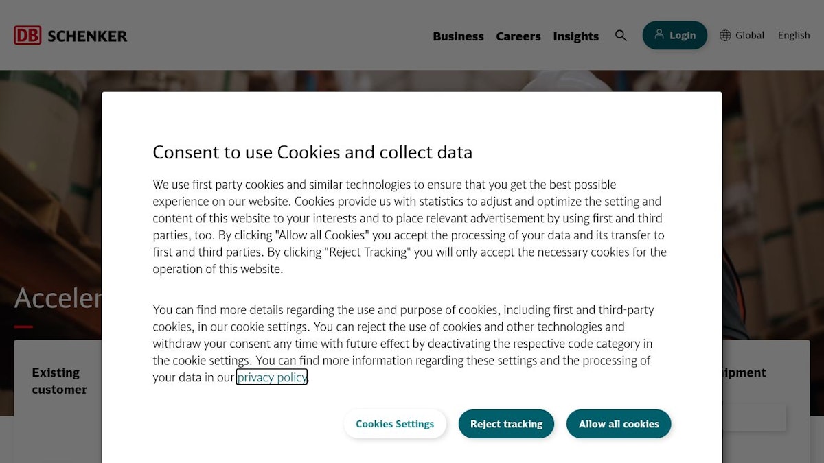Image resolution: width=824 pixels, height=463 pixels.
Task: Open the Careers menu
Action: tap(518, 36)
